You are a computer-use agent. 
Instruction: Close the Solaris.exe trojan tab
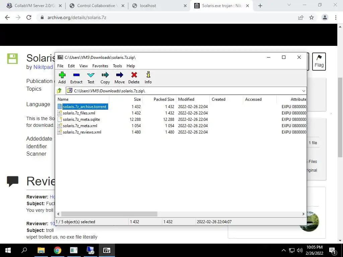pos(248,6)
